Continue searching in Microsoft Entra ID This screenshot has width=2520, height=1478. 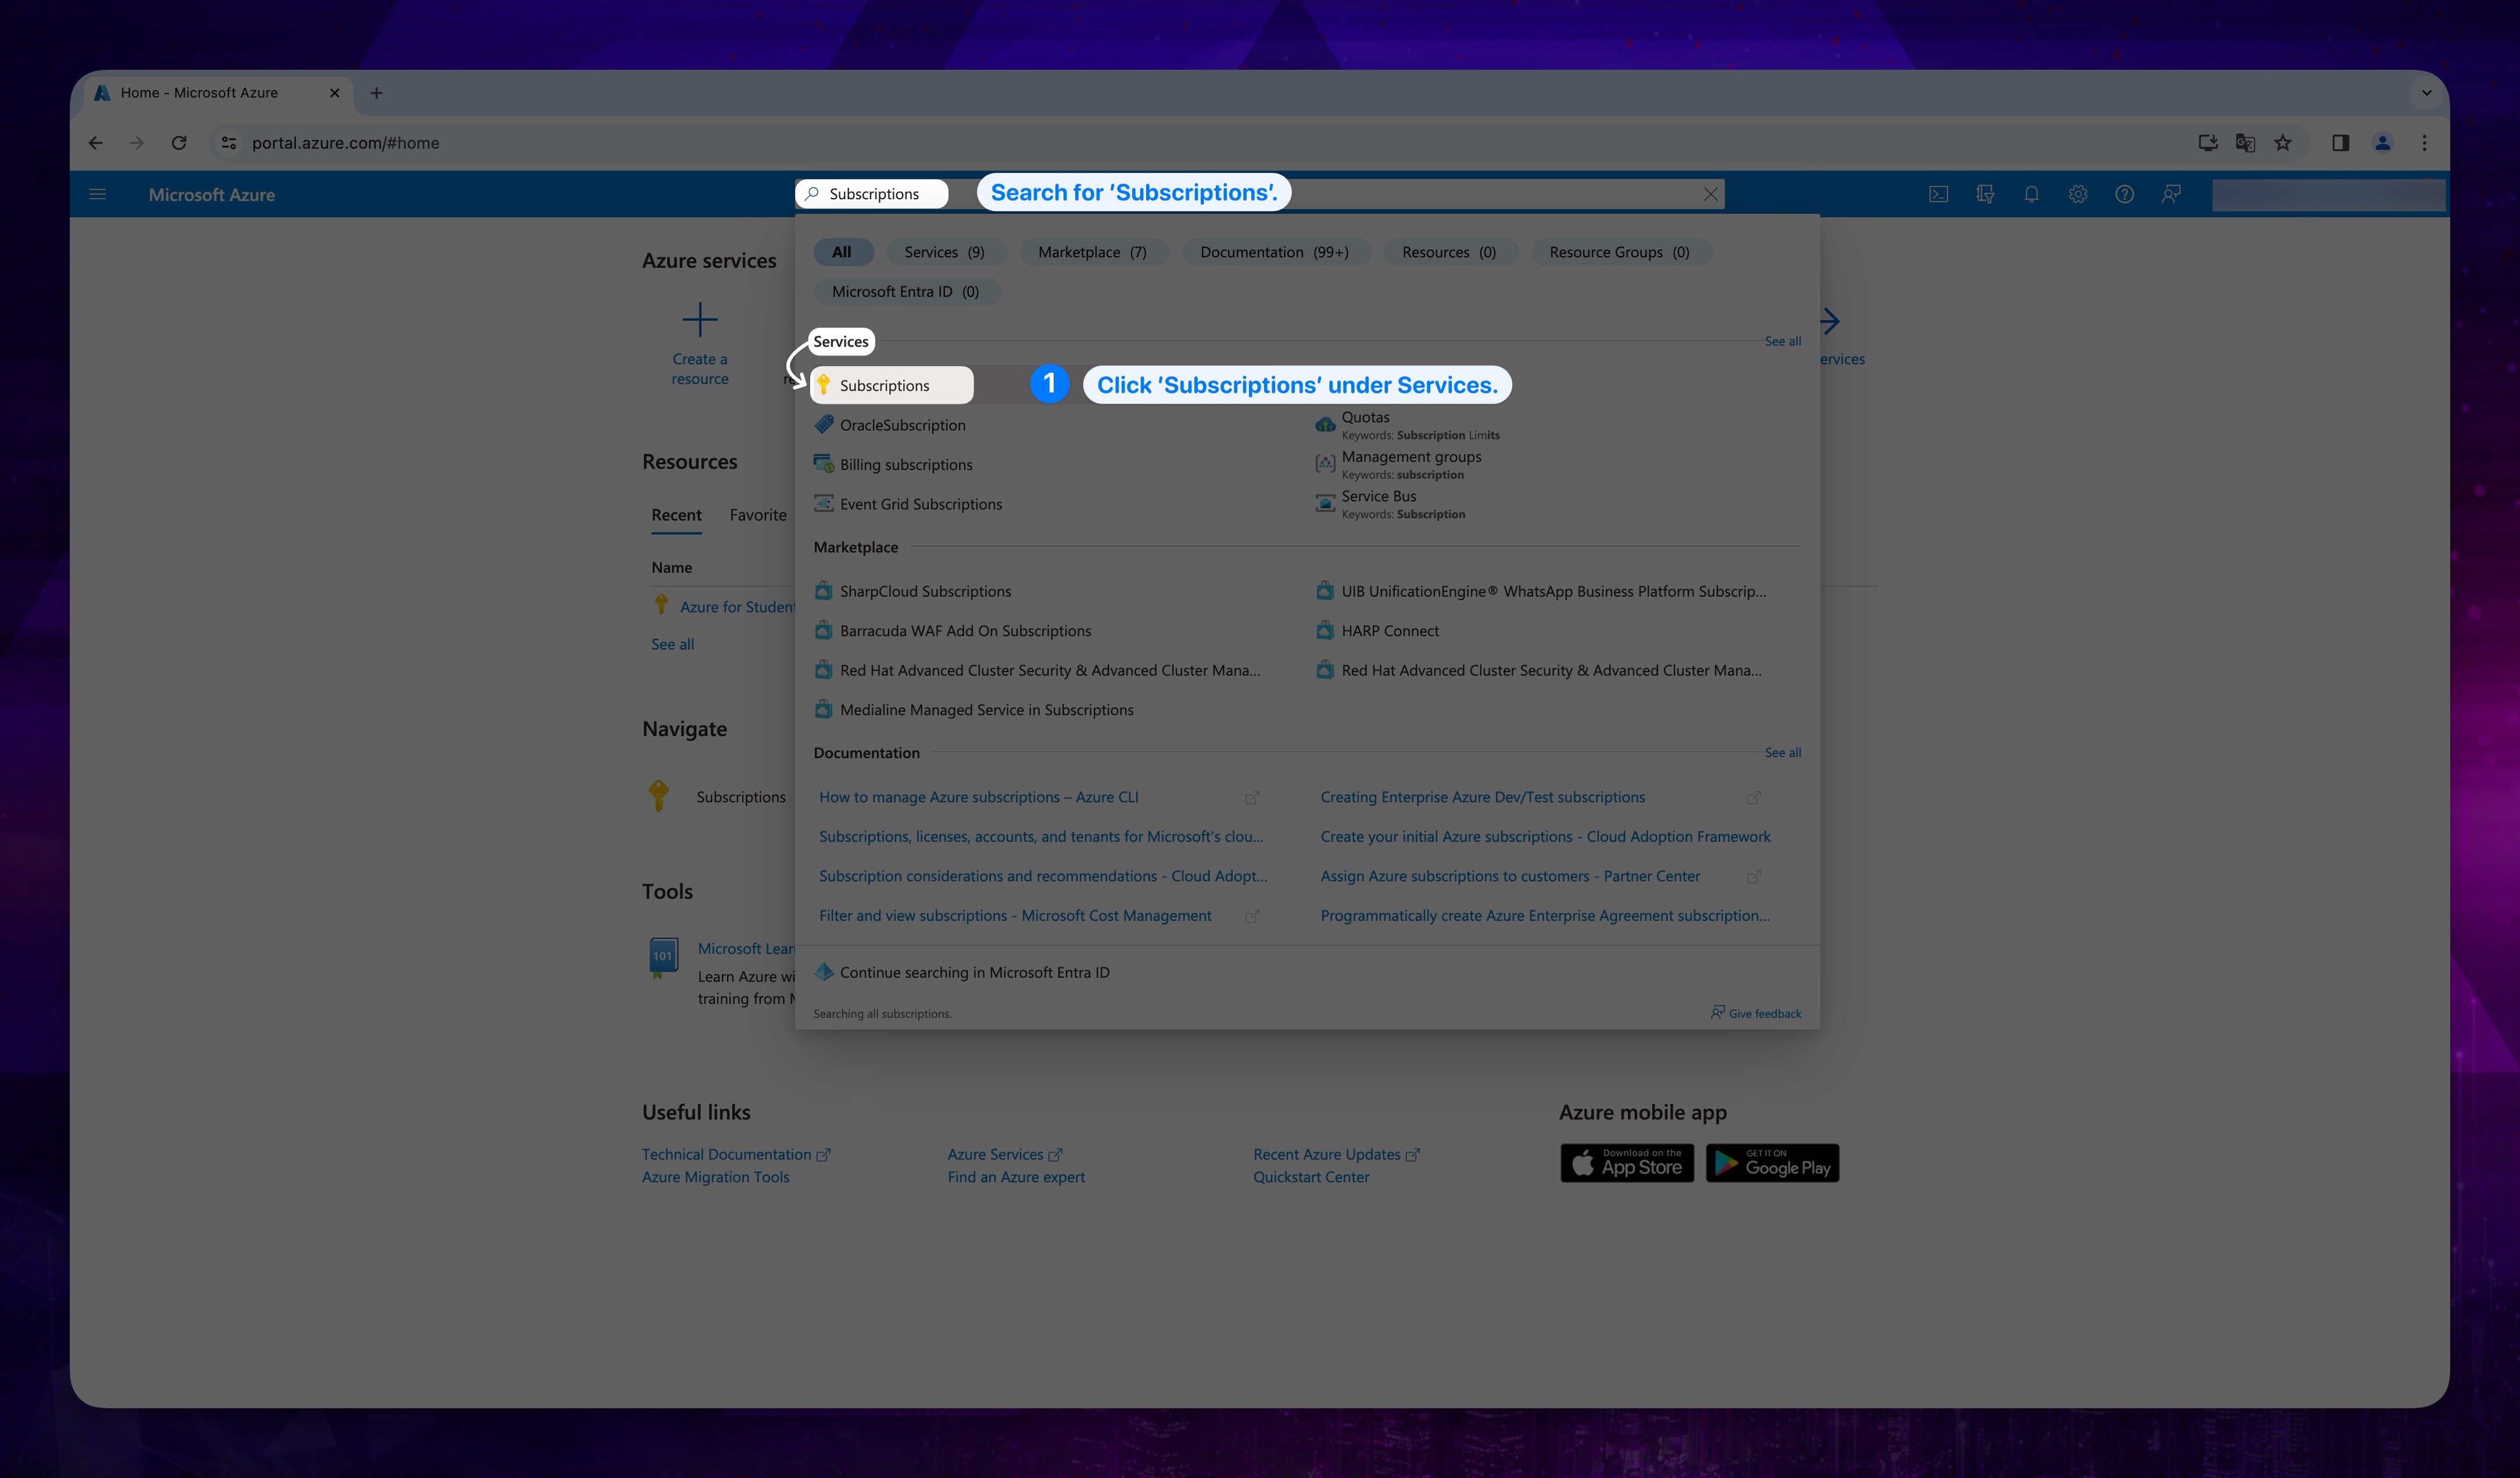pos(974,973)
